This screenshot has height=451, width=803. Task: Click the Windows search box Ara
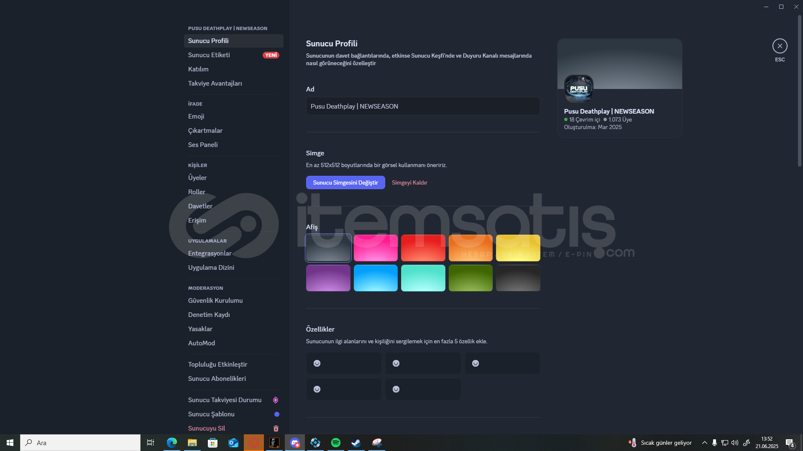(80, 443)
